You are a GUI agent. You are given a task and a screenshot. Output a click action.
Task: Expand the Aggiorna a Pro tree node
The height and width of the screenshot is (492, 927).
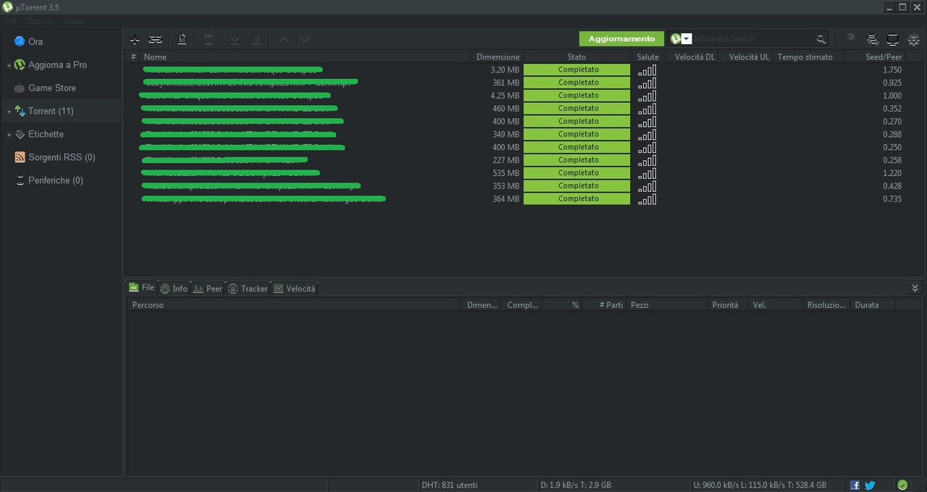9,65
